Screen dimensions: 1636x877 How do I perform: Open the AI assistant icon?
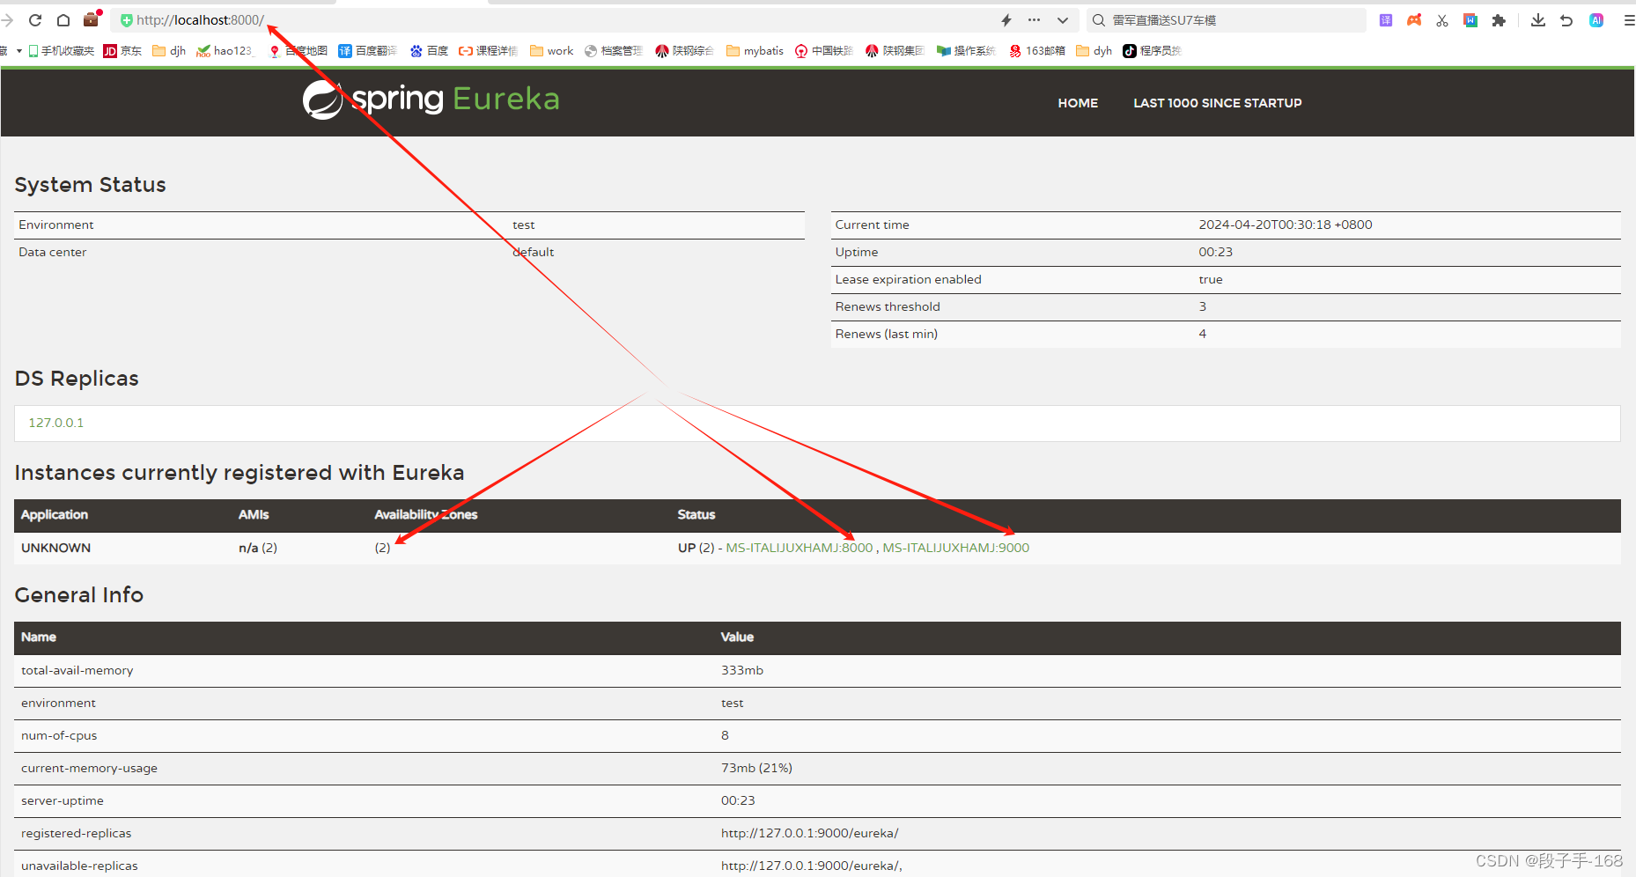1596,20
